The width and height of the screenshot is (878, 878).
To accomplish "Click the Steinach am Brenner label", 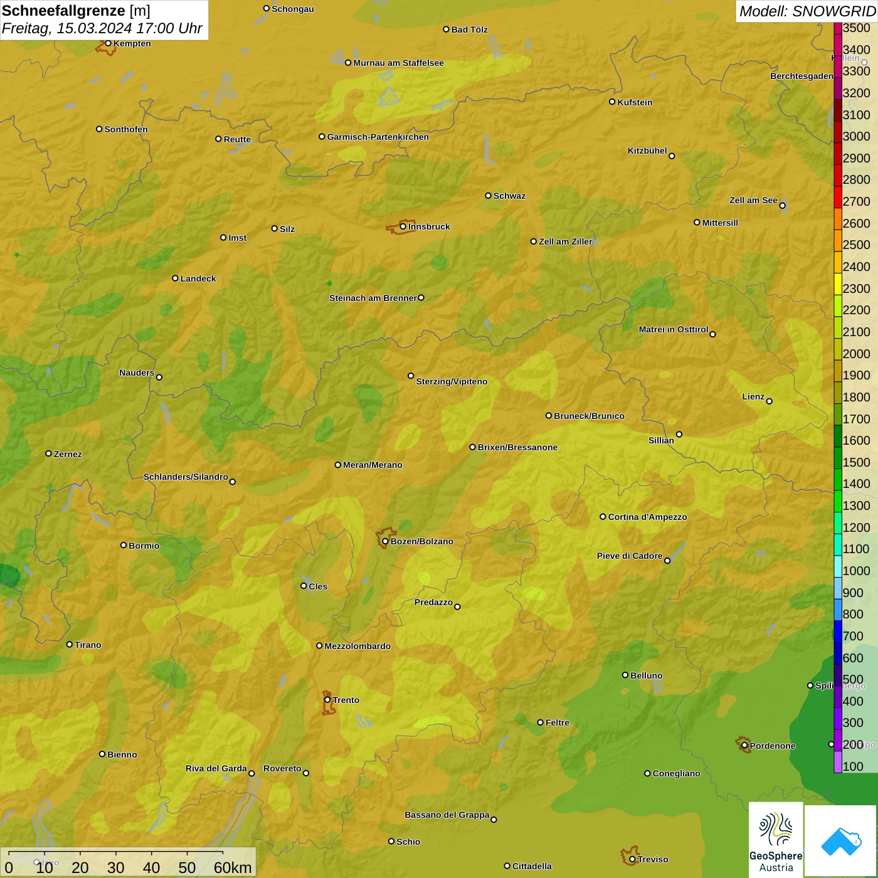I will pos(373,298).
